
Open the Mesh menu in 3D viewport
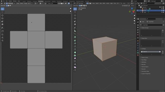pos(104,3)
